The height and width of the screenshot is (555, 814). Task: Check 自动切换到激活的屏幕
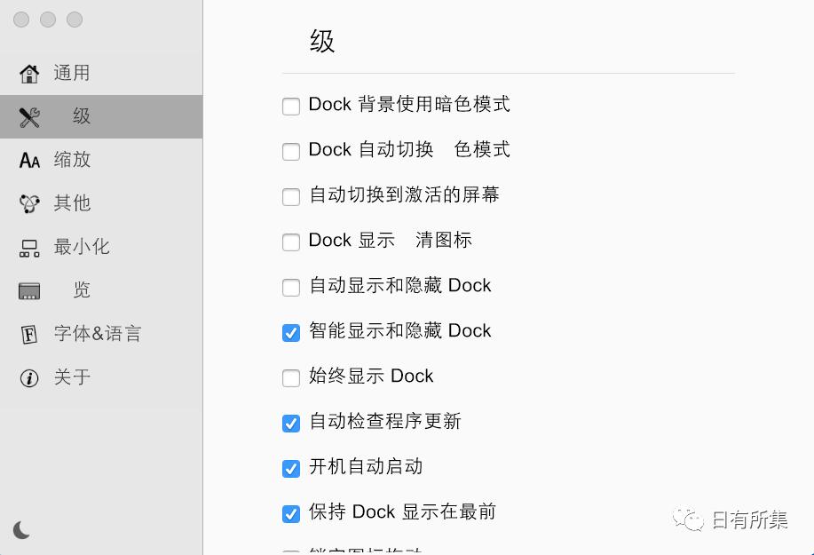coord(291,196)
